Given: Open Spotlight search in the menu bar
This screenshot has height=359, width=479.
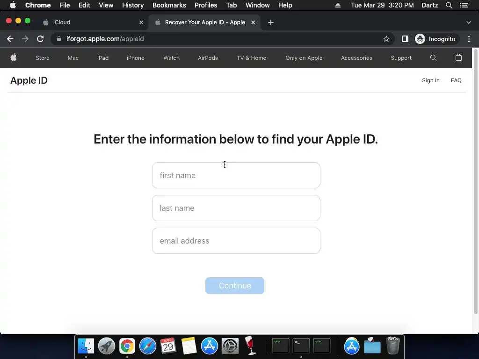Looking at the screenshot, I should (449, 5).
